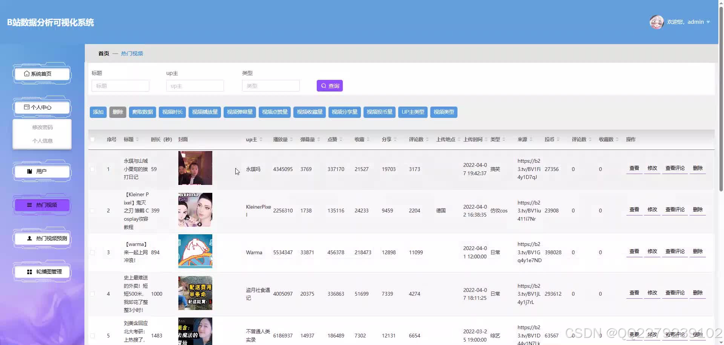The width and height of the screenshot is (724, 345).
Task: Click the admin avatar image
Action: [x=657, y=22]
